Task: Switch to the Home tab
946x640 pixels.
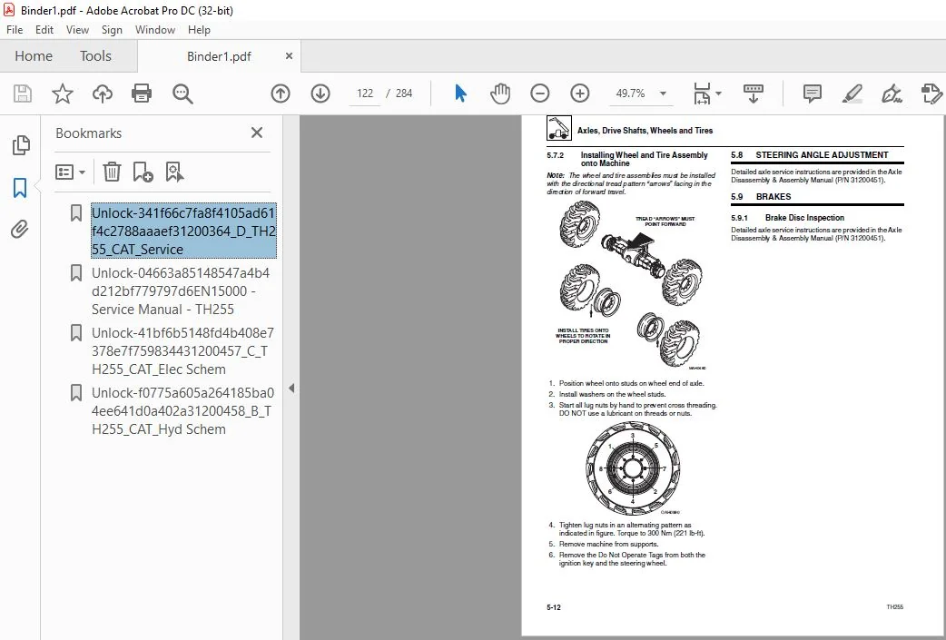Action: pos(34,56)
